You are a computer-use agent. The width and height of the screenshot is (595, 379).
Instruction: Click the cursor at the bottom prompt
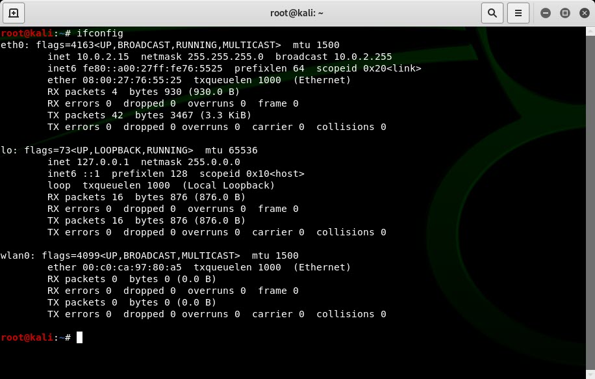79,337
